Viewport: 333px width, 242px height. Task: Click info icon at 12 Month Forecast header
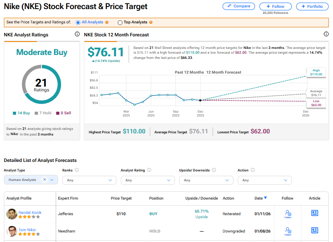pos(326,34)
